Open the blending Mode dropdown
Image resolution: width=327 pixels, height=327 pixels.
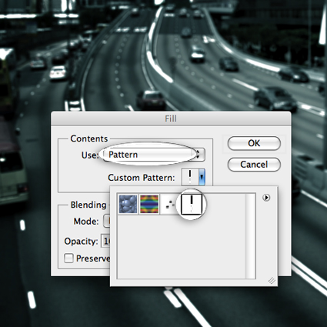106,221
